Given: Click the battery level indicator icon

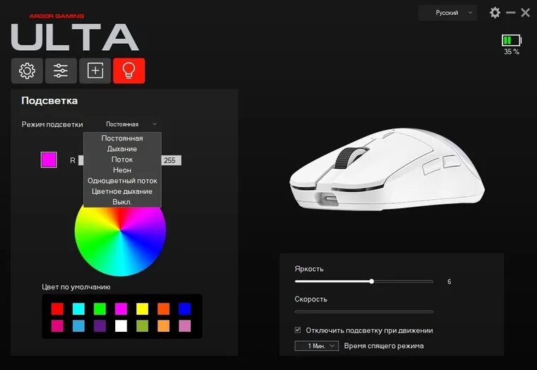Looking at the screenshot, I should [512, 40].
